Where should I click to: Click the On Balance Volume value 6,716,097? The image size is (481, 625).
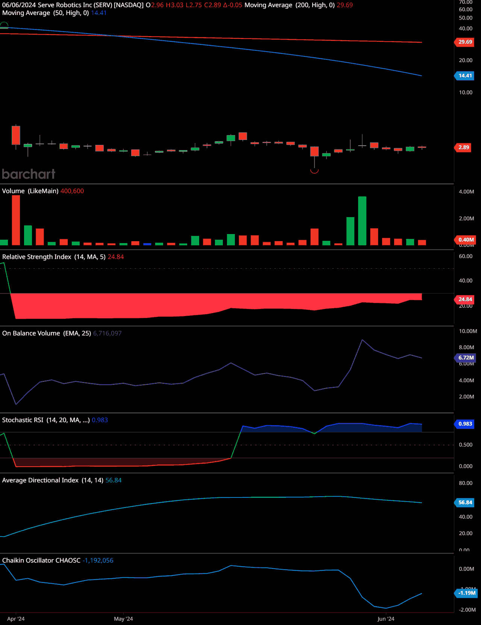click(x=107, y=333)
